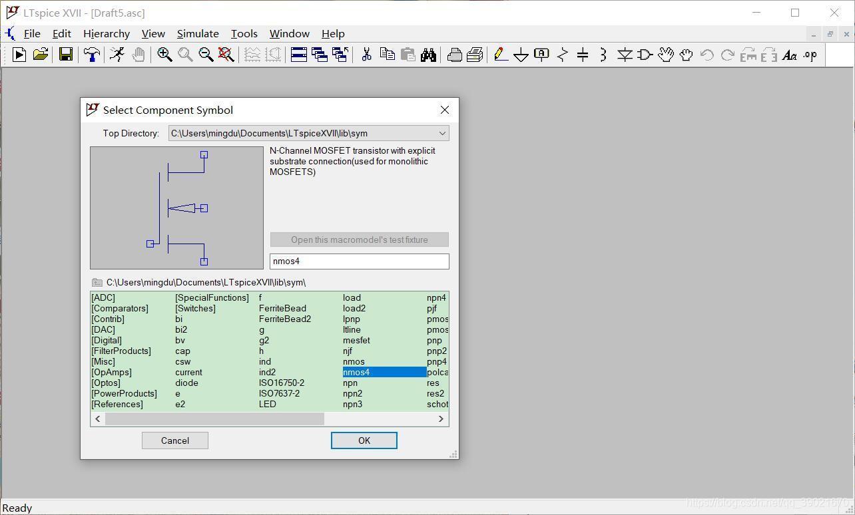Viewport: 855px width, 515px height.
Task: Open the Help menu
Action: point(333,33)
